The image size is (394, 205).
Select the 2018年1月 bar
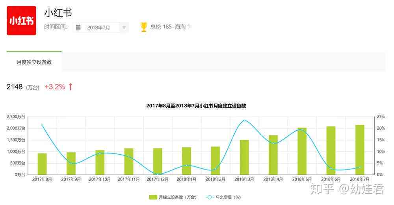187,161
